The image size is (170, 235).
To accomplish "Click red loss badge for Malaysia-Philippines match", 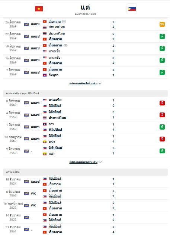I will (x=162, y=103).
